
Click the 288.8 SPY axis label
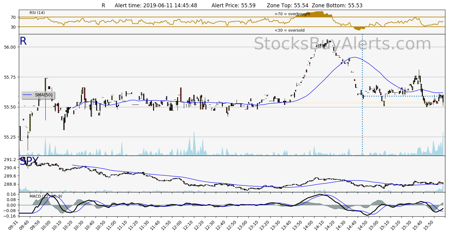10,184
